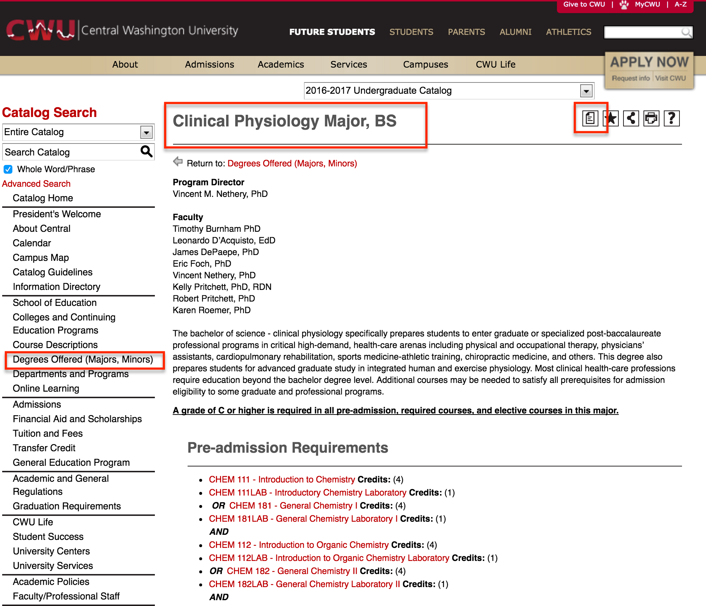The height and width of the screenshot is (606, 706).
Task: Select the Future Students tab
Action: 332,32
